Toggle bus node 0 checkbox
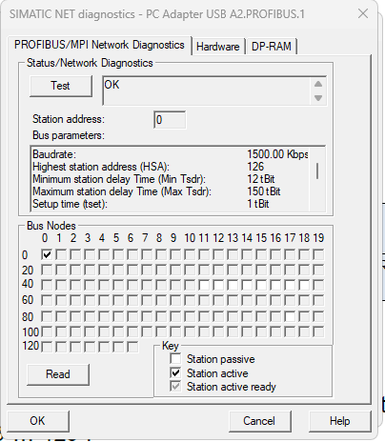 47,254
